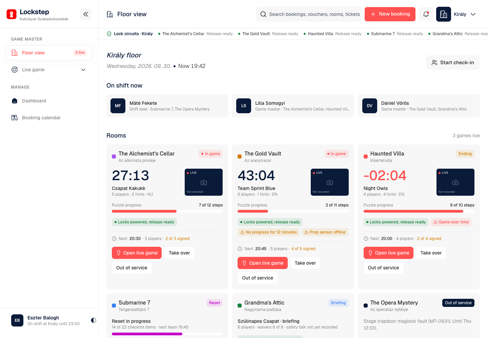Take over The Alchemist's Cellar
Viewport: 488px width, 338px height.
point(179,253)
